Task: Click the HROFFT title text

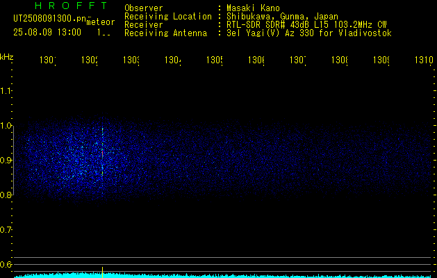Action: (x=72, y=6)
